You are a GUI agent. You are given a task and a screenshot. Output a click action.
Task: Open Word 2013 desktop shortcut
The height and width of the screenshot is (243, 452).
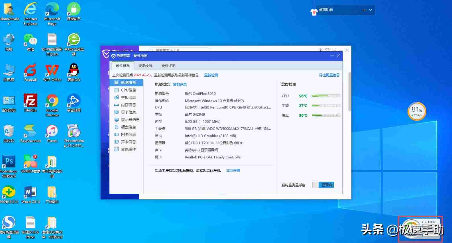pos(30,195)
